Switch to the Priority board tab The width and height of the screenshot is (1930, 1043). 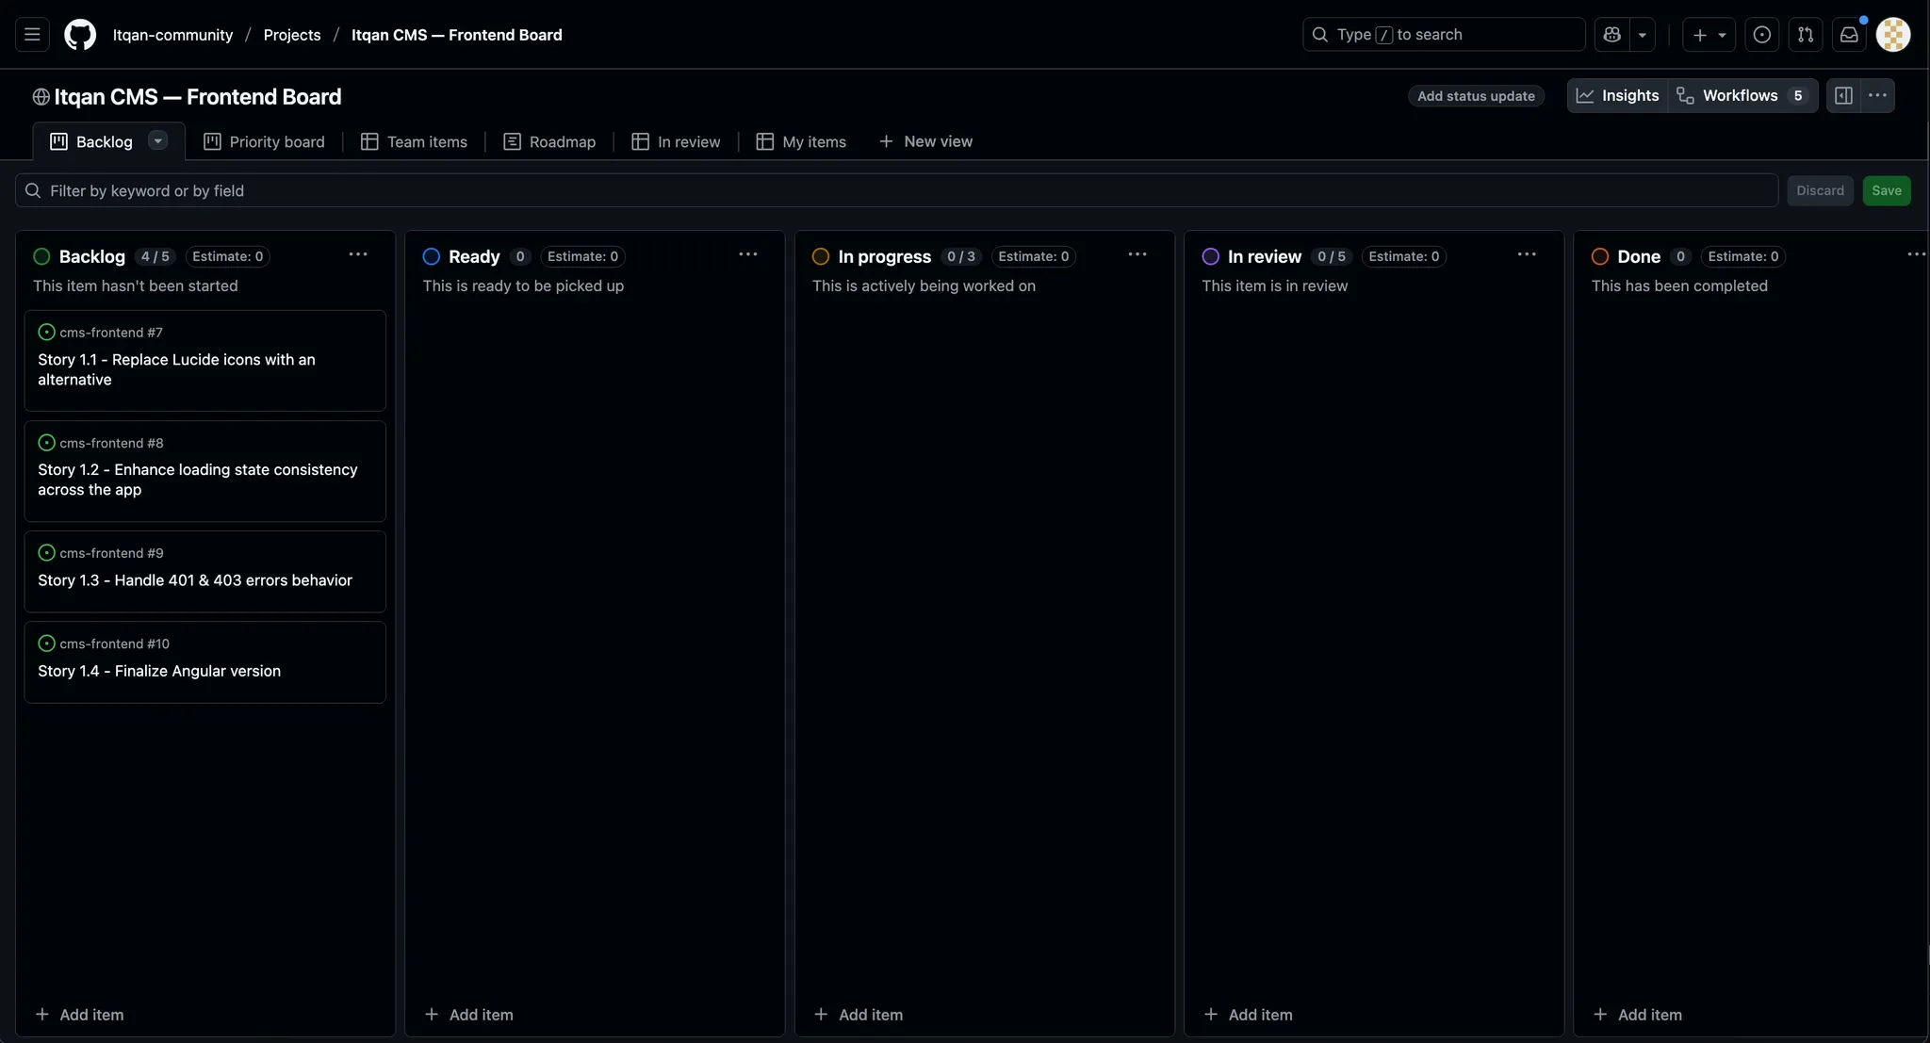(264, 141)
